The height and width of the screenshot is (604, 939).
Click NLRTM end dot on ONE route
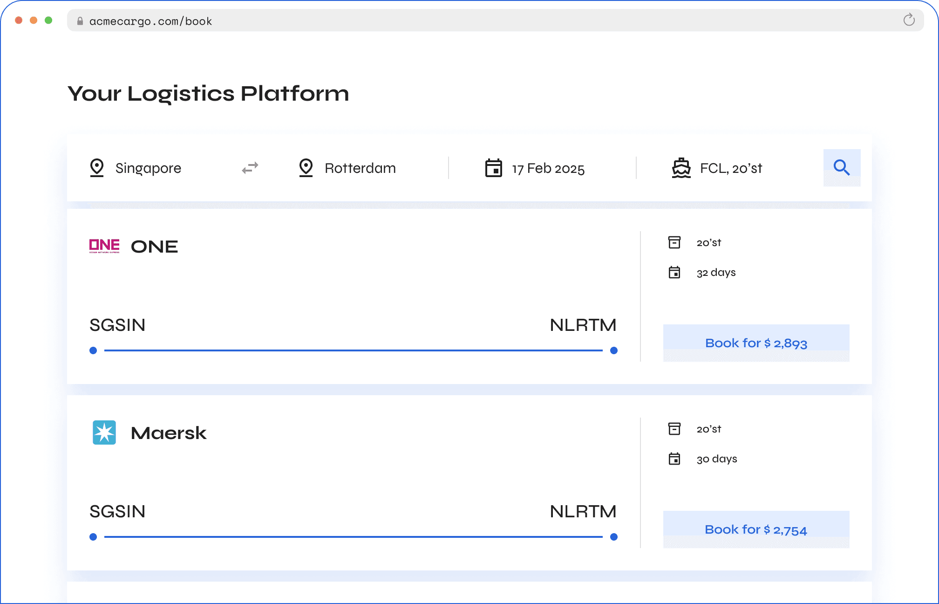[x=614, y=350]
